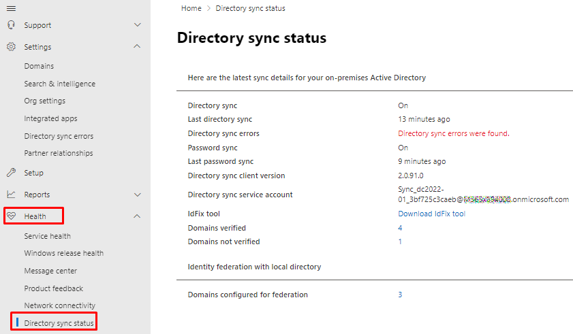Image resolution: width=573 pixels, height=334 pixels.
Task: Open the red Directory sync errors found link
Action: pyautogui.click(x=453, y=133)
